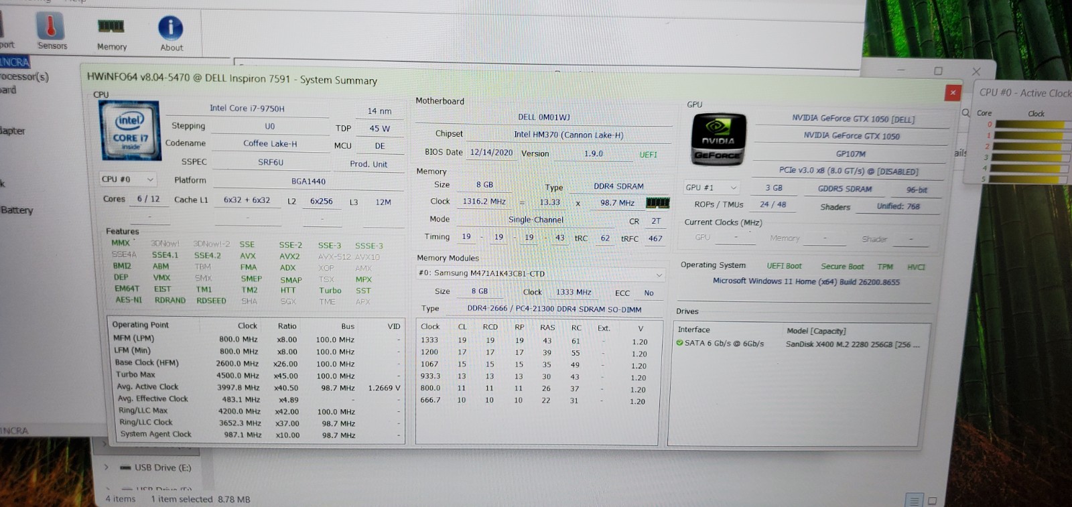
Task: Click the HVCI indicator
Action: (916, 267)
